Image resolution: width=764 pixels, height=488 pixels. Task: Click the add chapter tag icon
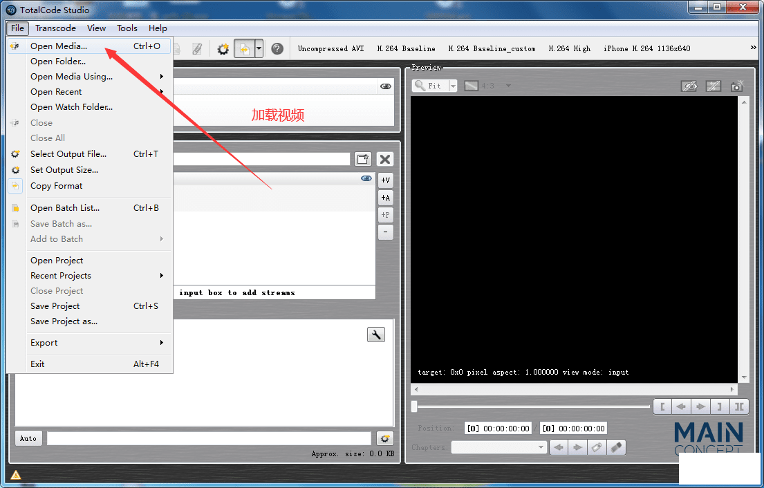[597, 447]
